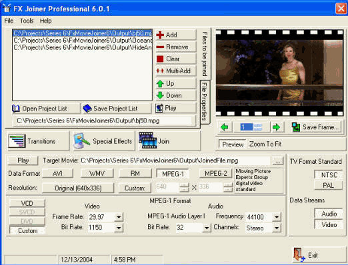Screen dimensions: 348x265
Task: Expand the Frame Rate dropdown
Action: pyautogui.click(x=119, y=217)
